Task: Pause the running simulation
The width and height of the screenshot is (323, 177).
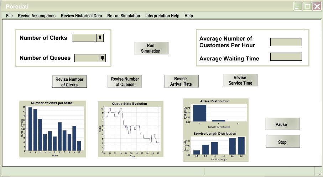Action: coord(282,124)
